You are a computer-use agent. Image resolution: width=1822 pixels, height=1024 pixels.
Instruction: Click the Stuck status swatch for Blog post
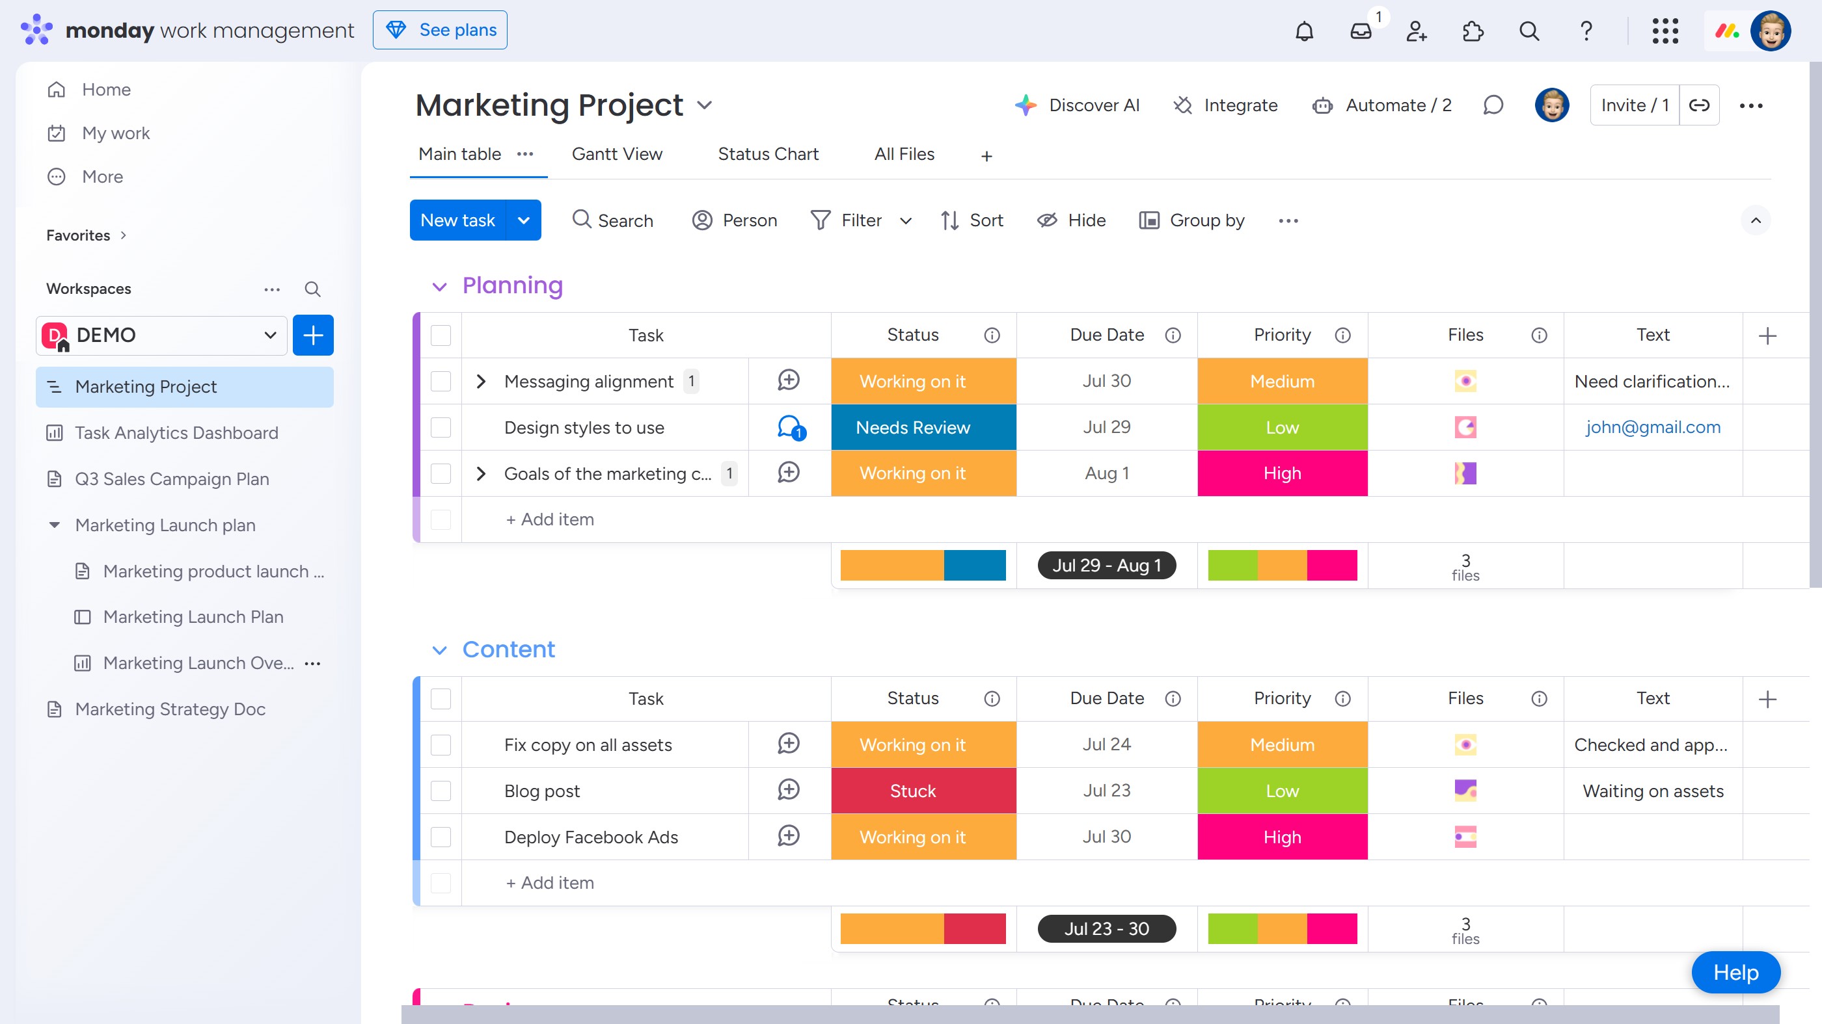912,791
